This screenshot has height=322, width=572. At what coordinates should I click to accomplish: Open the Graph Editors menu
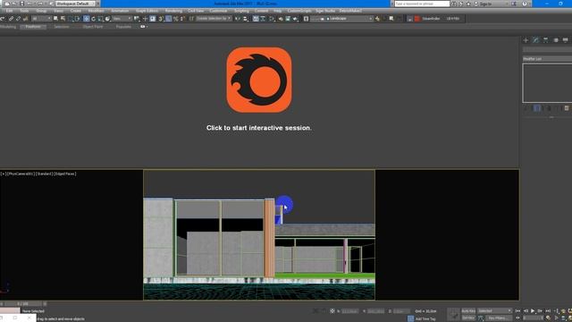147,11
